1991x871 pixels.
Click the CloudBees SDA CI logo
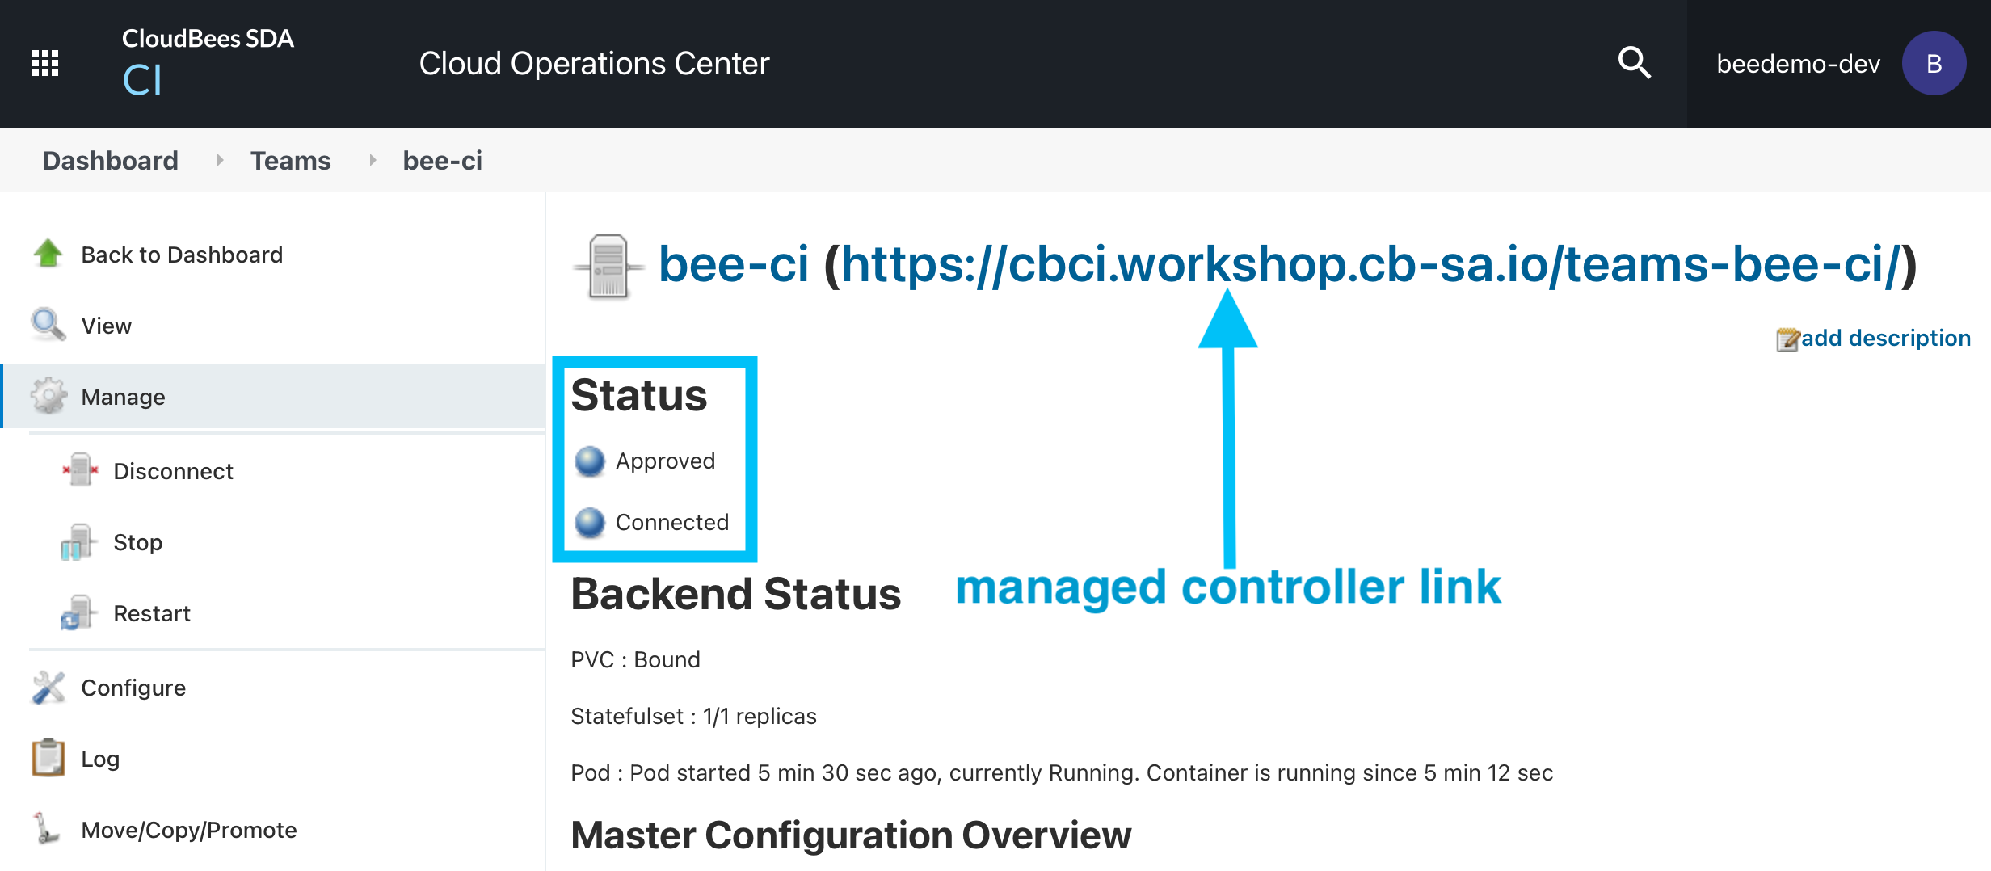click(x=208, y=62)
